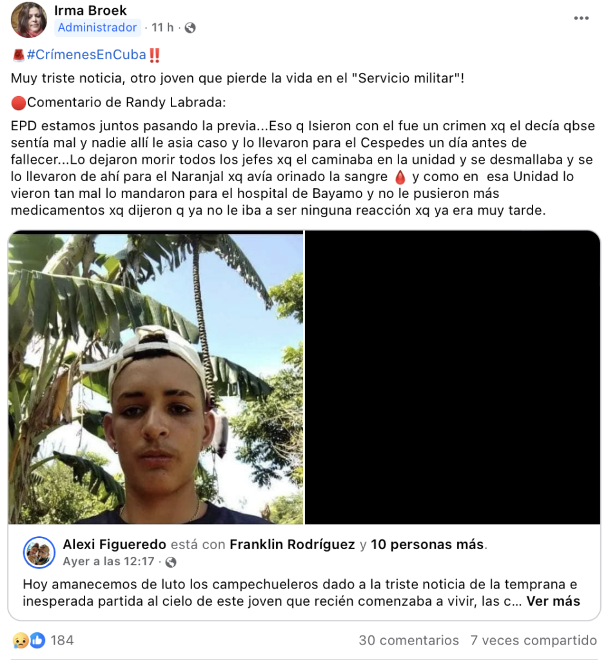Open Irma Broek's profile picture

click(x=28, y=19)
